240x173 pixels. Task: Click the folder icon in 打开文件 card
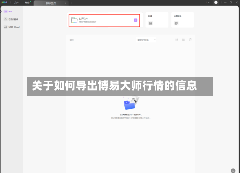coord(74,20)
